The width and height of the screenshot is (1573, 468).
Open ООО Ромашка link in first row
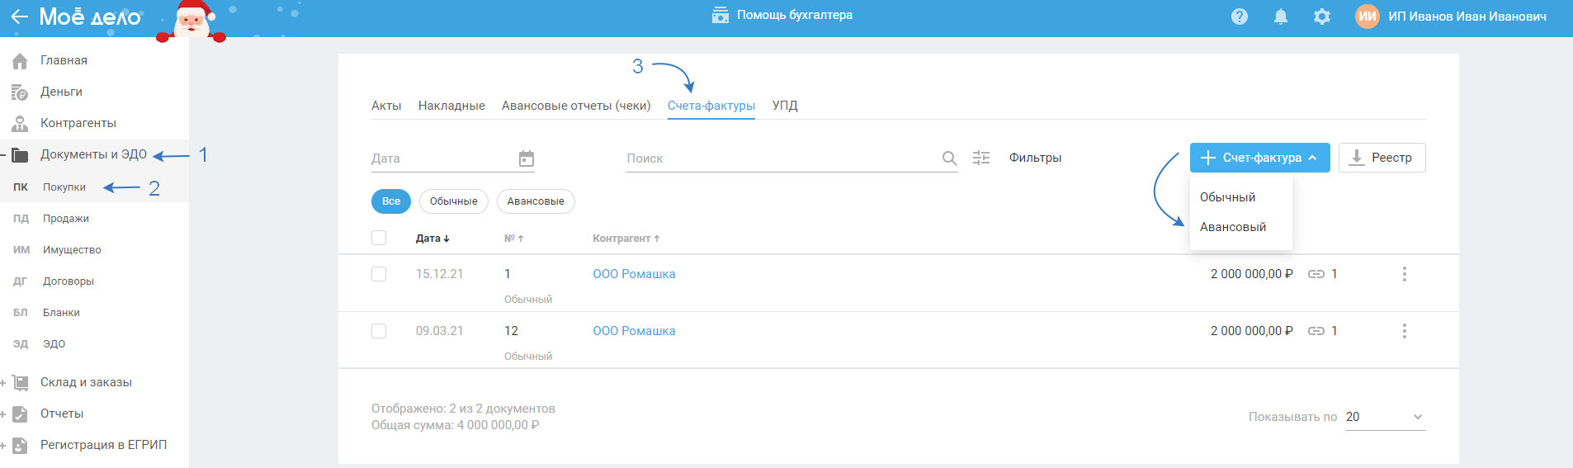click(x=634, y=274)
